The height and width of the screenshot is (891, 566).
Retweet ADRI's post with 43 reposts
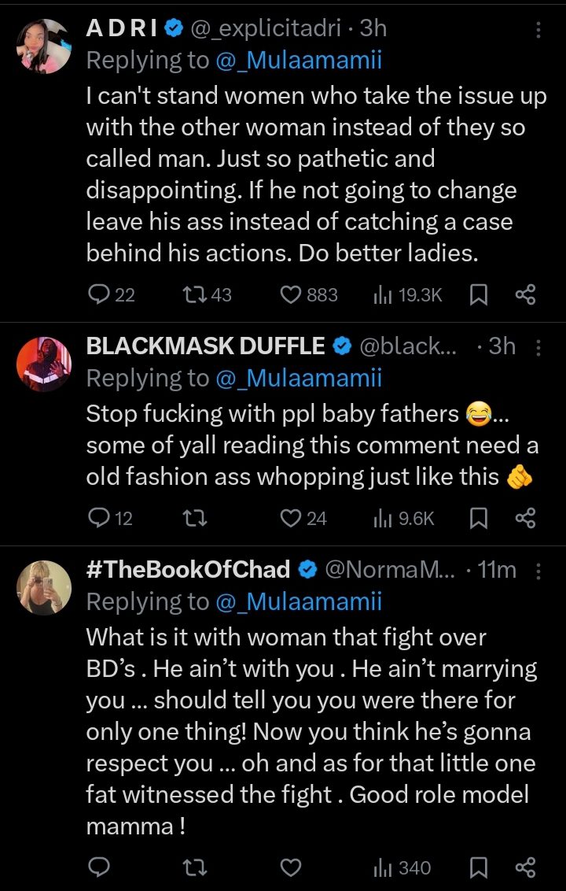click(191, 295)
